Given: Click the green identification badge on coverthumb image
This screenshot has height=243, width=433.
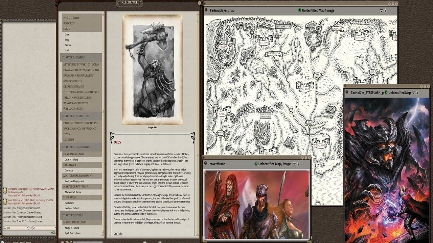Looking at the screenshot, I should pyautogui.click(x=256, y=164).
